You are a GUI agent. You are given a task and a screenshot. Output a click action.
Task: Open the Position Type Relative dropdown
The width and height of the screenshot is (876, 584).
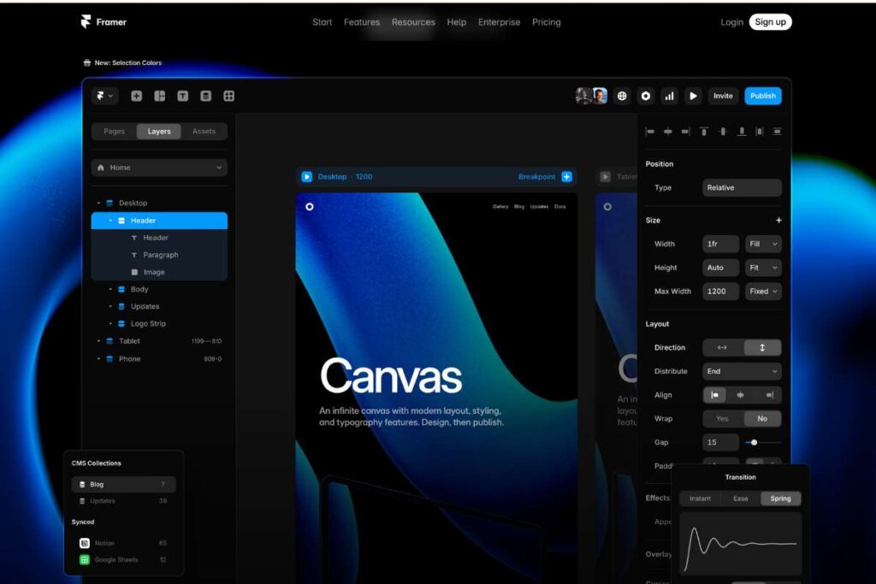(x=742, y=187)
